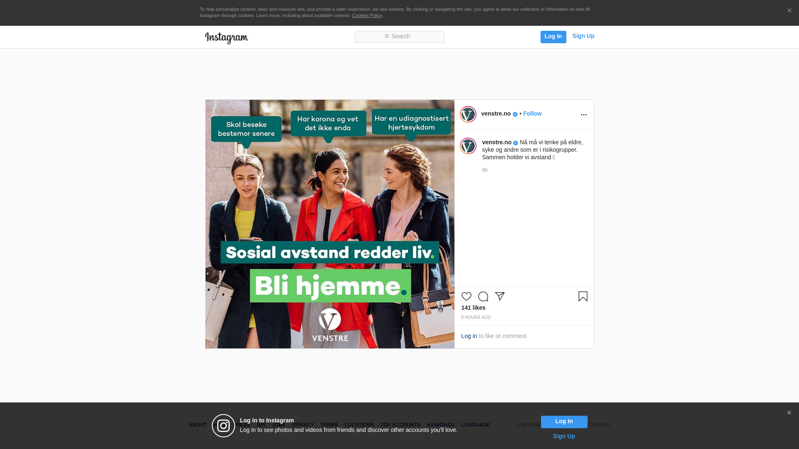Click Log In button in bottom banner
799x449 pixels.
pyautogui.click(x=564, y=422)
